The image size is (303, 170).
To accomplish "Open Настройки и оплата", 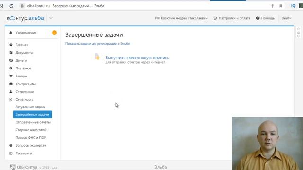I will point(234,18).
